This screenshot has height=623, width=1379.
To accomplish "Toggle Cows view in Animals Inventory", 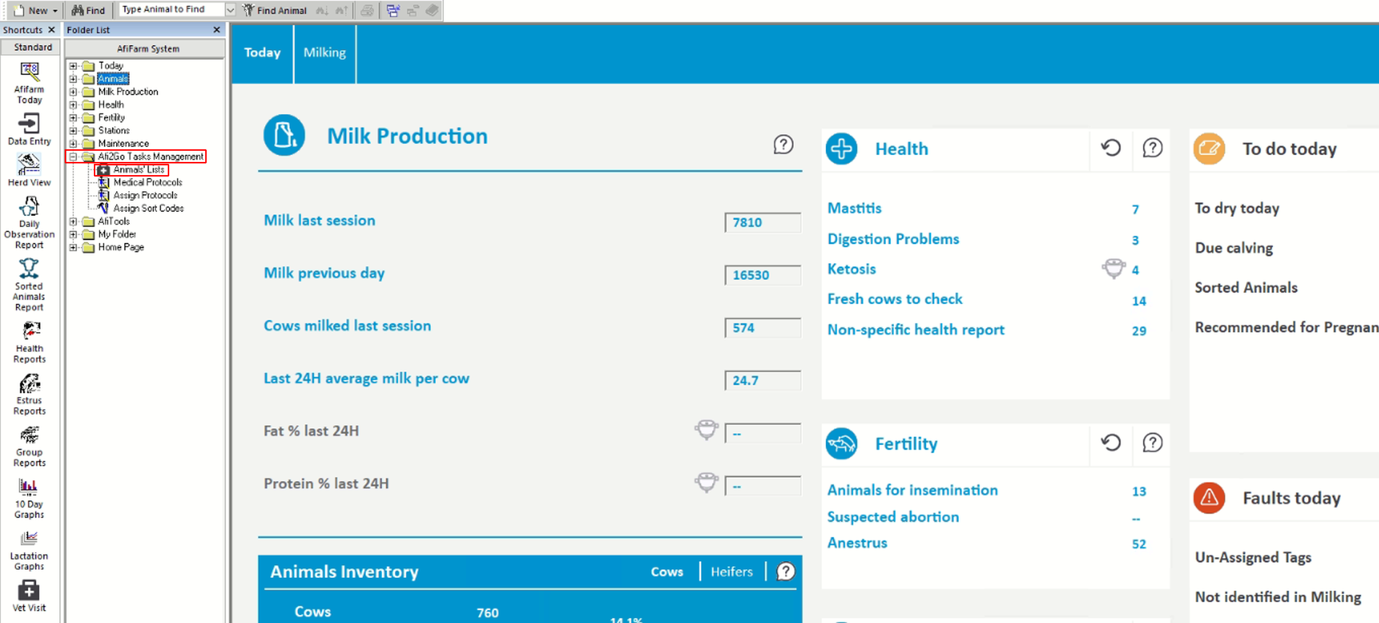I will (x=667, y=571).
